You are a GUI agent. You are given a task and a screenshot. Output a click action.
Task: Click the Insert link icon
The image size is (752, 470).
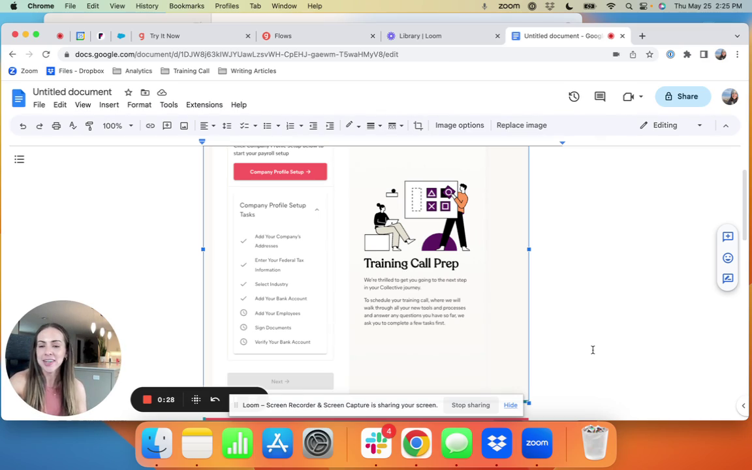coord(150,126)
